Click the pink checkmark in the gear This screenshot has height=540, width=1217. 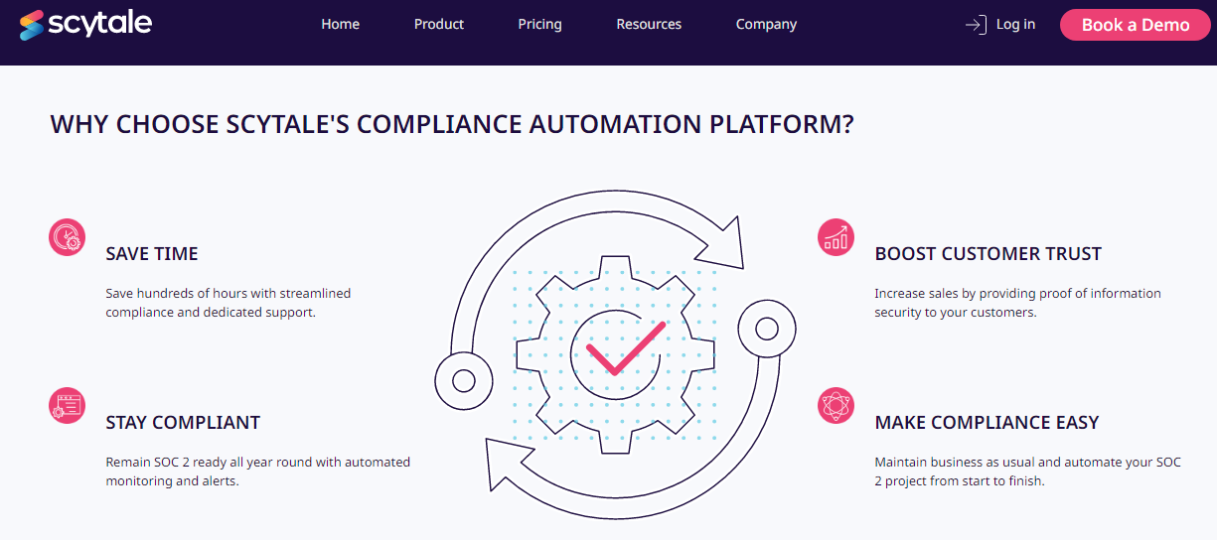pyautogui.click(x=625, y=347)
